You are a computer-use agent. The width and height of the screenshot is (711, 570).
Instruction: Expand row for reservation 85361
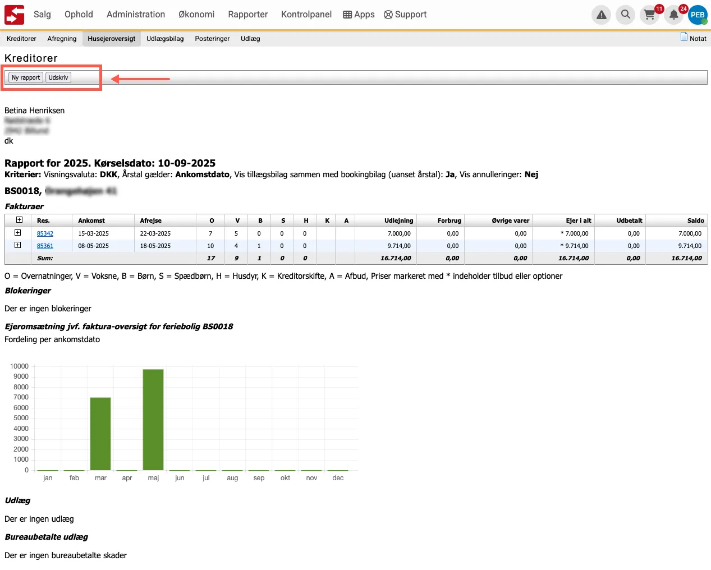point(18,245)
